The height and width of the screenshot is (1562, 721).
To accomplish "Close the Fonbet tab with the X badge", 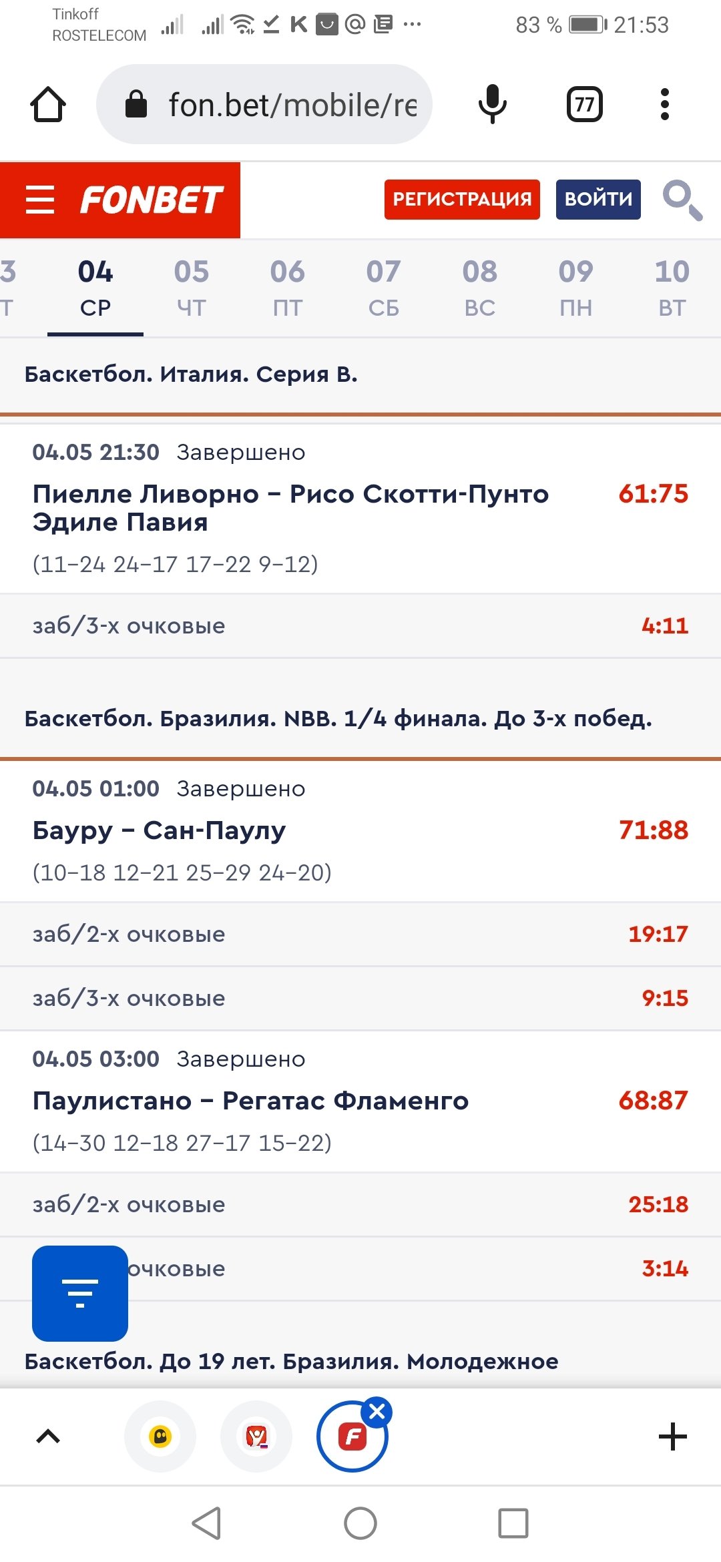I will 377,1412.
